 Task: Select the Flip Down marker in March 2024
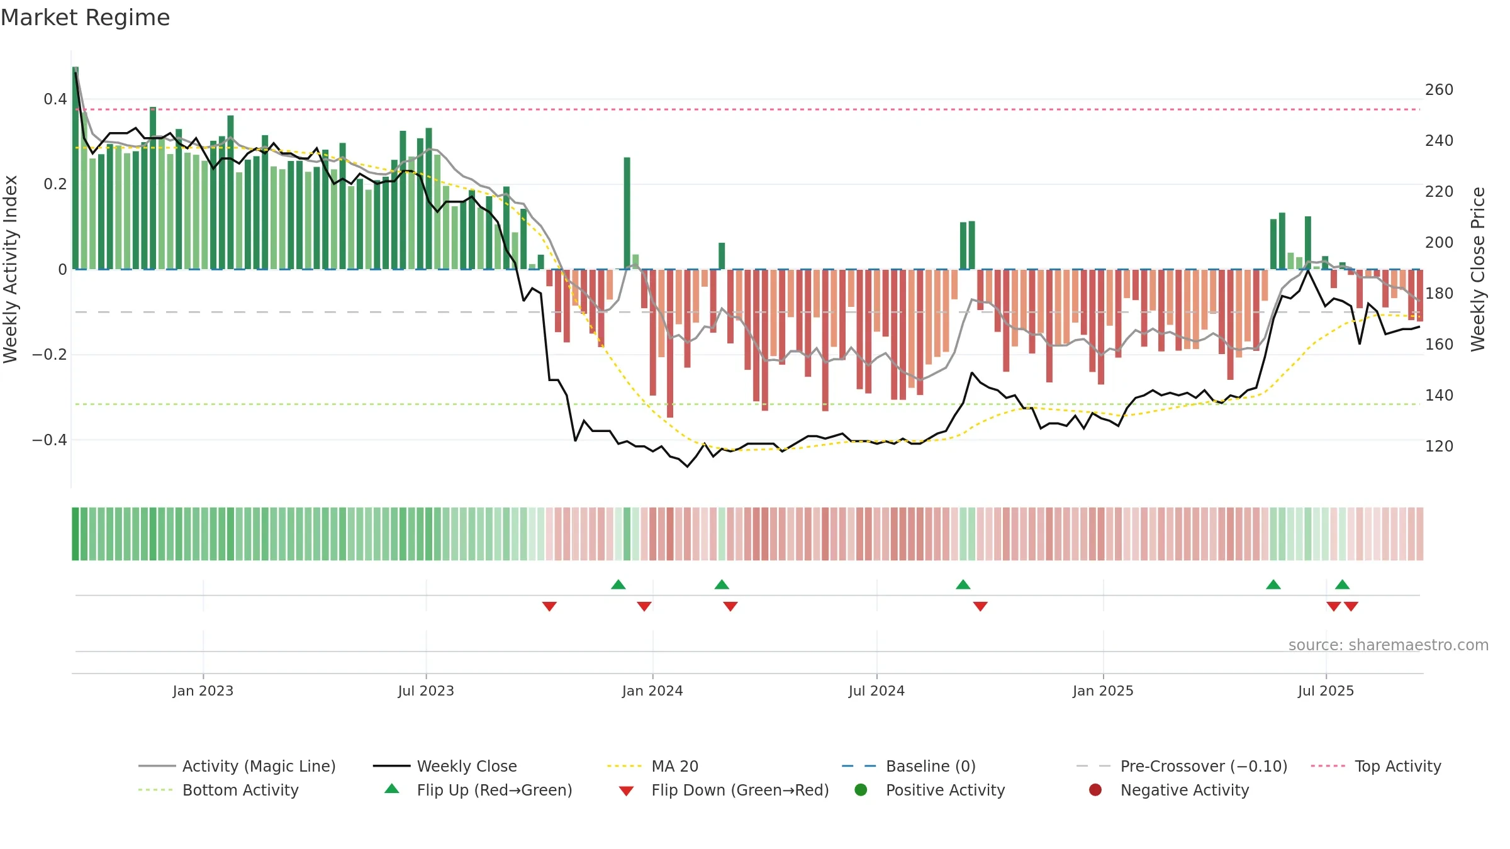pos(730,606)
